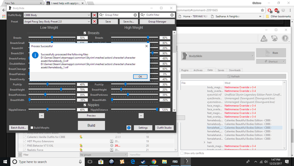Image resolution: width=294 pixels, height=166 pixels.
Task: Bookmark this page with the star icon
Action: pos(262,10)
